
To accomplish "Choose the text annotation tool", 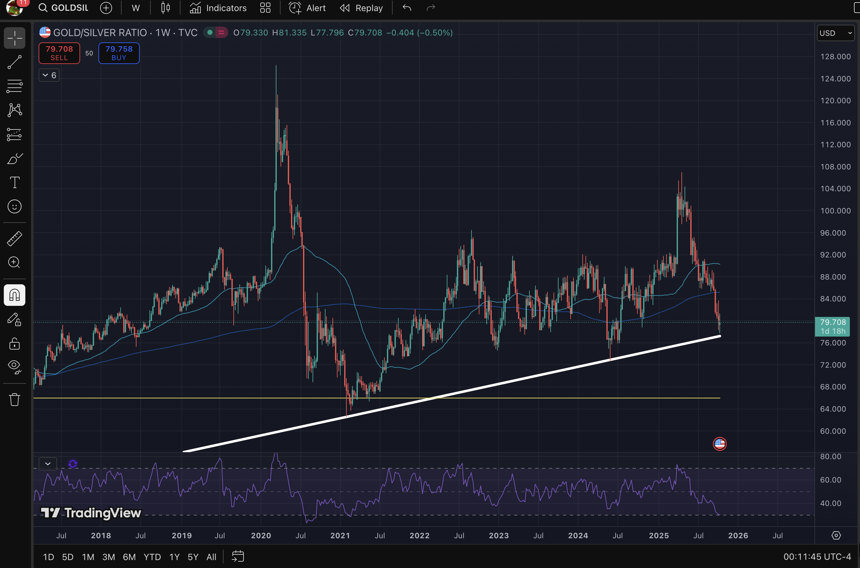I will [15, 183].
